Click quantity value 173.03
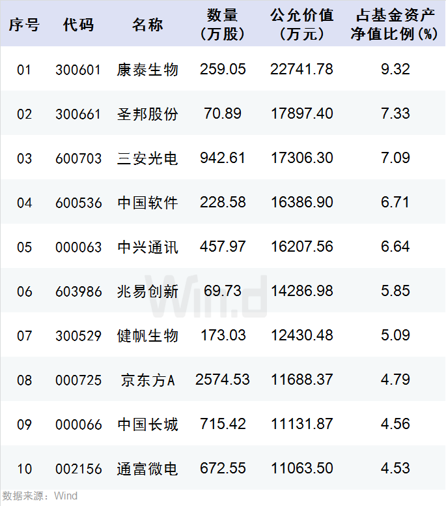 click(223, 335)
